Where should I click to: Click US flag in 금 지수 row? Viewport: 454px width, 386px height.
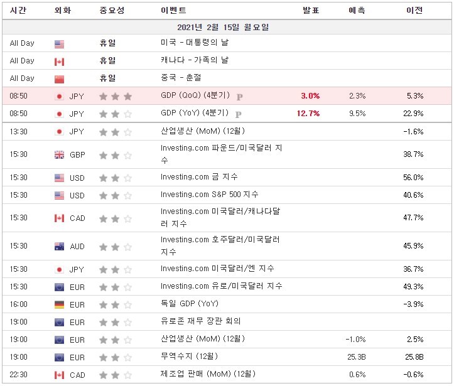click(59, 178)
